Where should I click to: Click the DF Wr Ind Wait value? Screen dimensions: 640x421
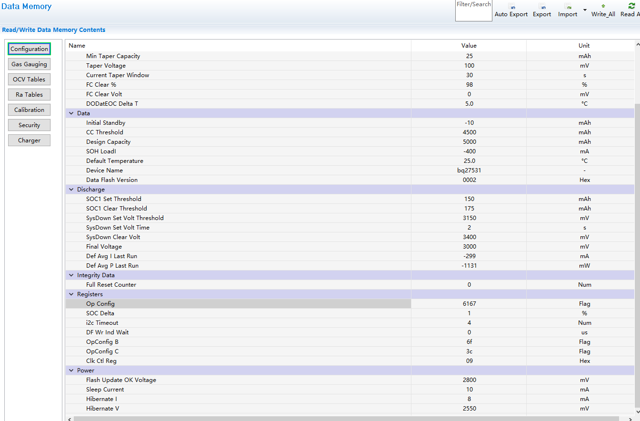click(469, 332)
